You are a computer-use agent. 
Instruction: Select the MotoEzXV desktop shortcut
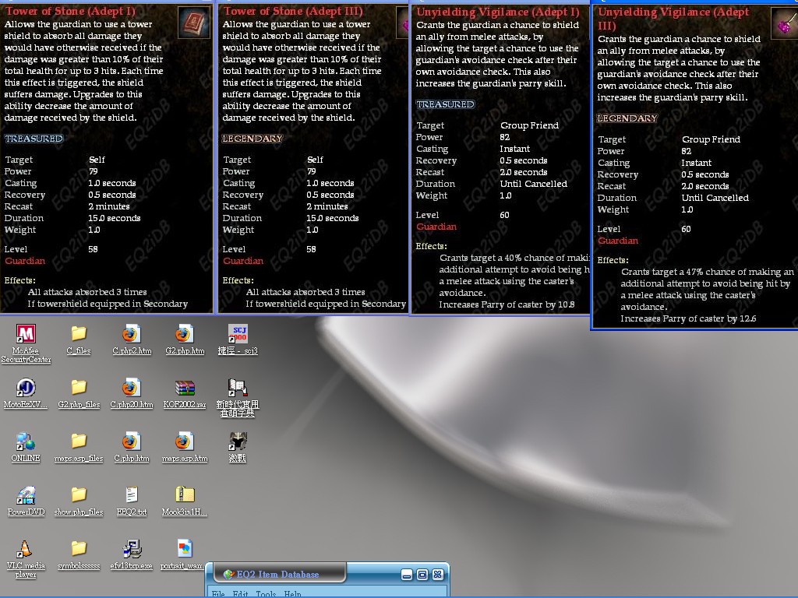coord(26,388)
